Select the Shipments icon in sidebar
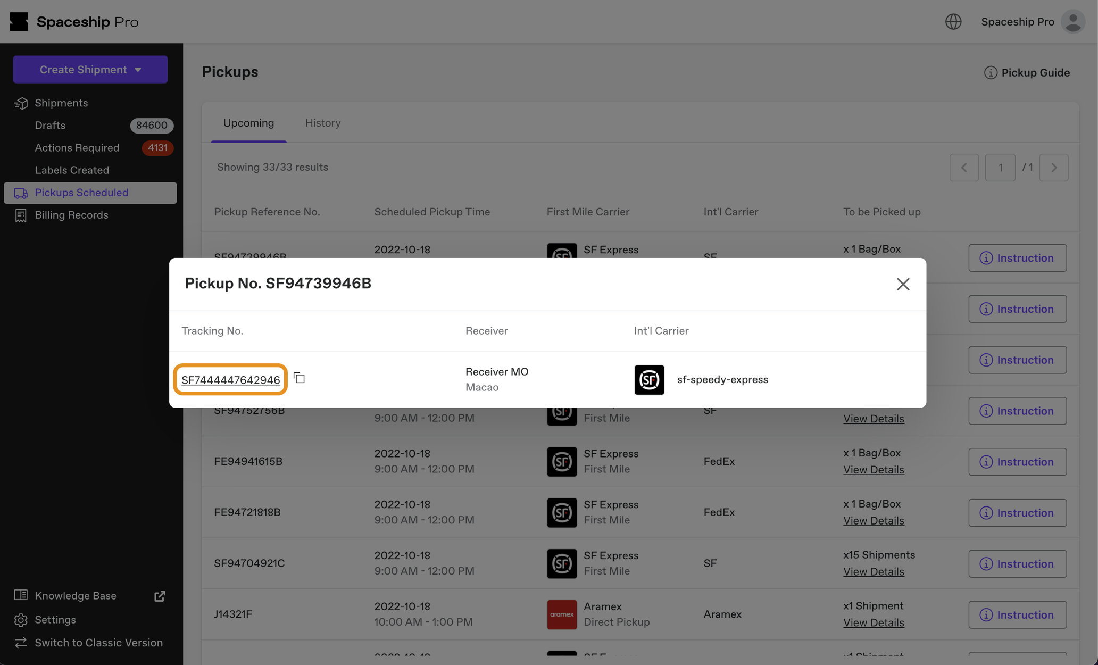The width and height of the screenshot is (1098, 665). [21, 103]
